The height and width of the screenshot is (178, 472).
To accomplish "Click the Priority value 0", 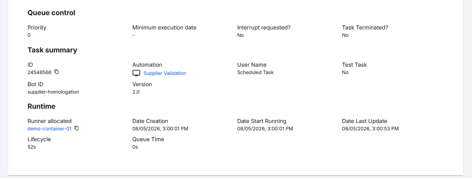I will [29, 35].
